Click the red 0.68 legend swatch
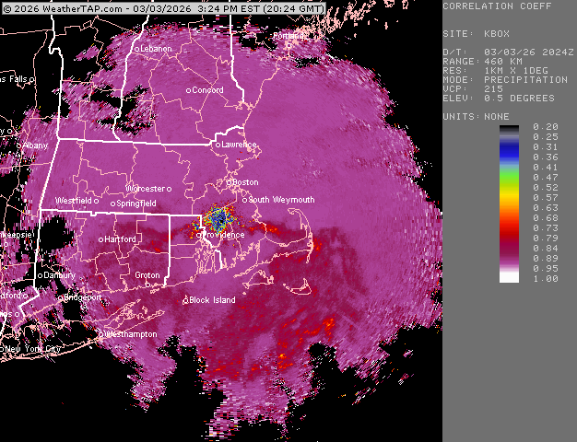This screenshot has height=442, width=577. coord(510,217)
